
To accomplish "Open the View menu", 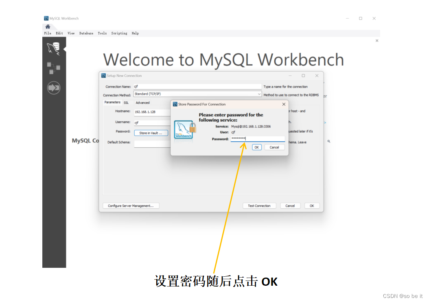I will (71, 33).
